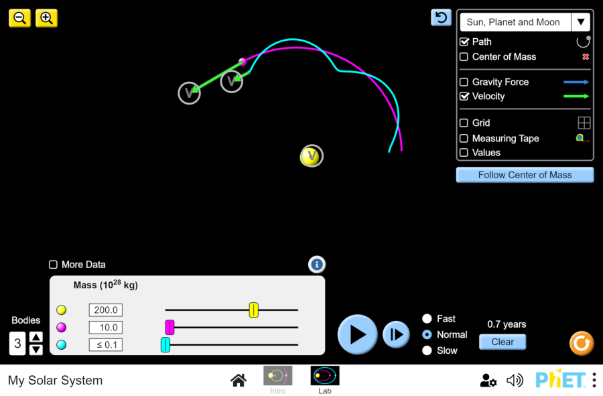This screenshot has height=396, width=603.
Task: Click the magenta planet body
Action: coord(243,62)
